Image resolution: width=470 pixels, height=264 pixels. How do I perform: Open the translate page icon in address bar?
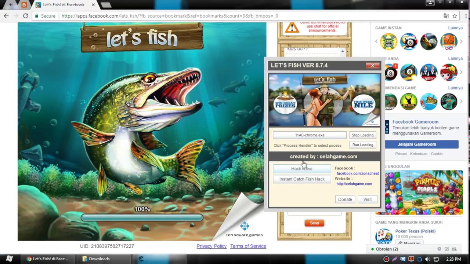pyautogui.click(x=446, y=16)
